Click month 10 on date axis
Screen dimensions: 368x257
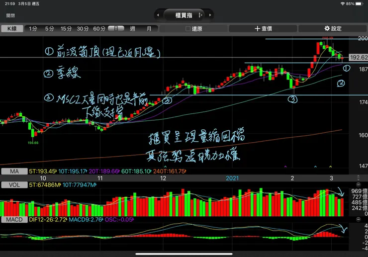pos(43,178)
